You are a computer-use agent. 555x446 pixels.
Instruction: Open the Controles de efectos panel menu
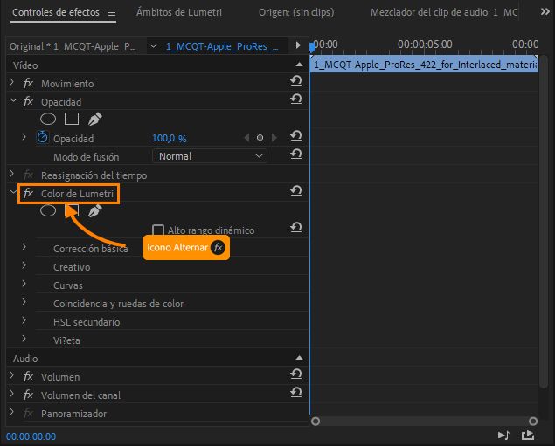(x=112, y=13)
